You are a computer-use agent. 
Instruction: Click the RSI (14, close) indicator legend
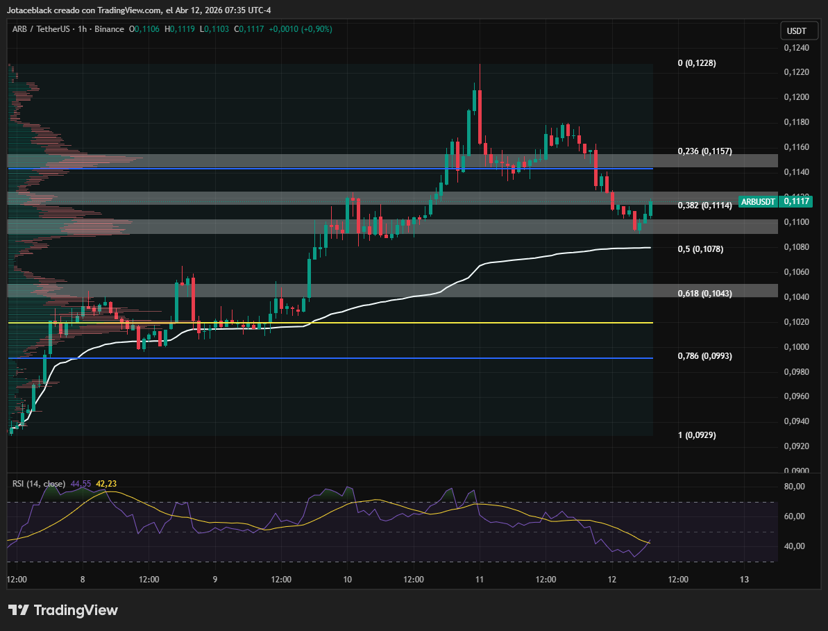39,484
